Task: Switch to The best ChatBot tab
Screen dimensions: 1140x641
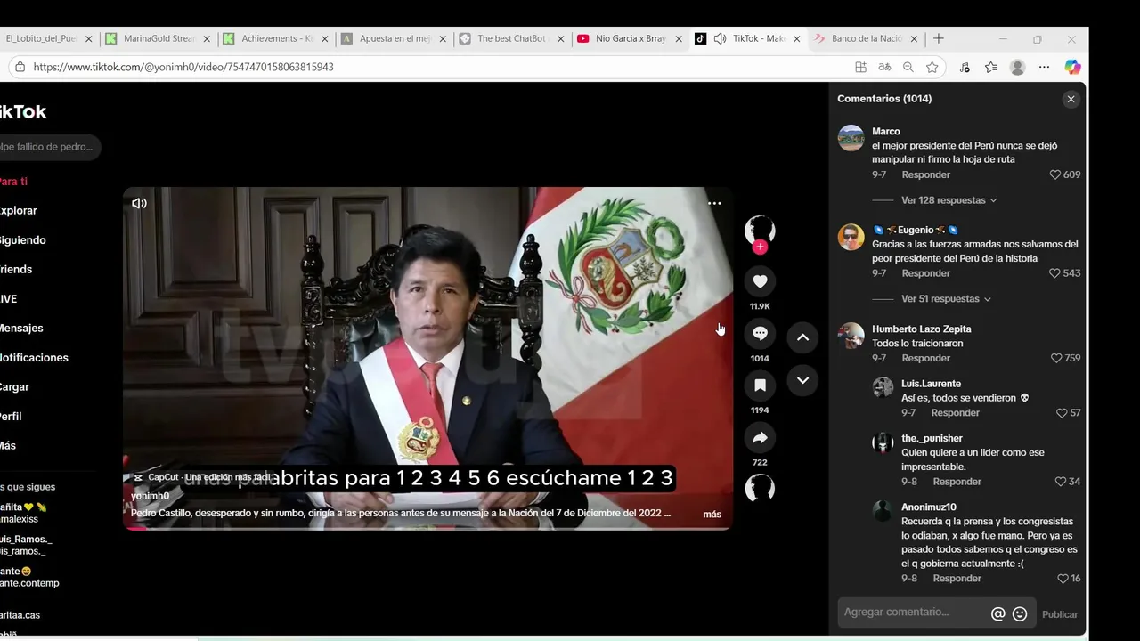Action: [x=511, y=39]
